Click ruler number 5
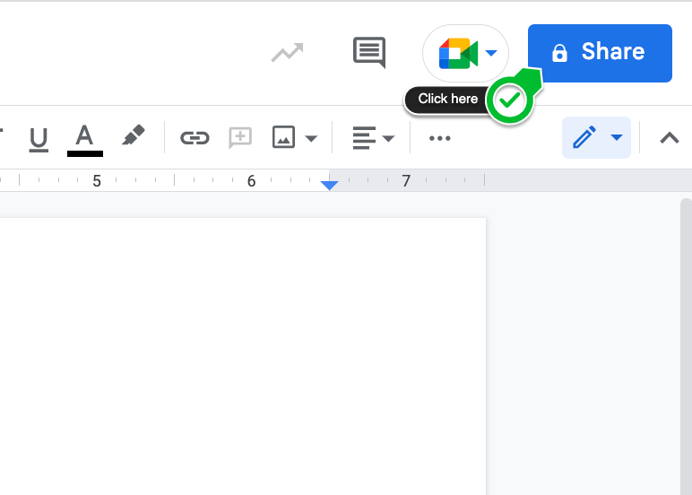Viewport: 692px width, 495px height. pyautogui.click(x=97, y=181)
